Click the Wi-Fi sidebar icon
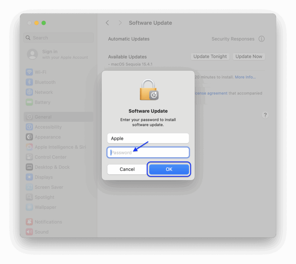The width and height of the screenshot is (296, 264). [29, 72]
